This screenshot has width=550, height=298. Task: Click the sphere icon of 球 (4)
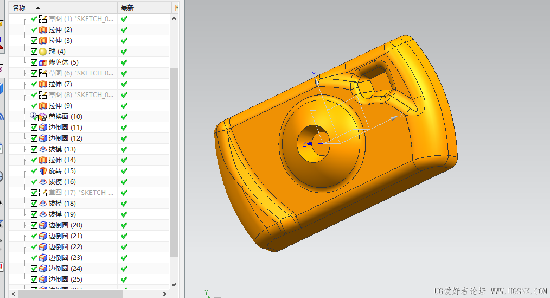click(43, 52)
